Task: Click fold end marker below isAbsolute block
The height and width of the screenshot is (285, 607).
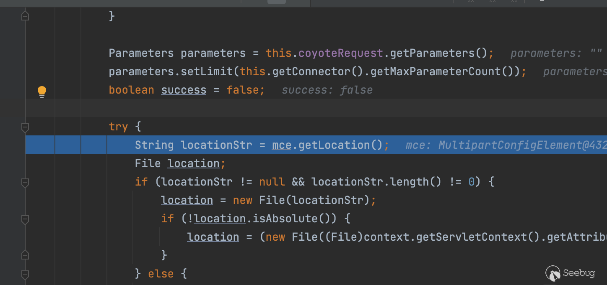Action: (25, 255)
